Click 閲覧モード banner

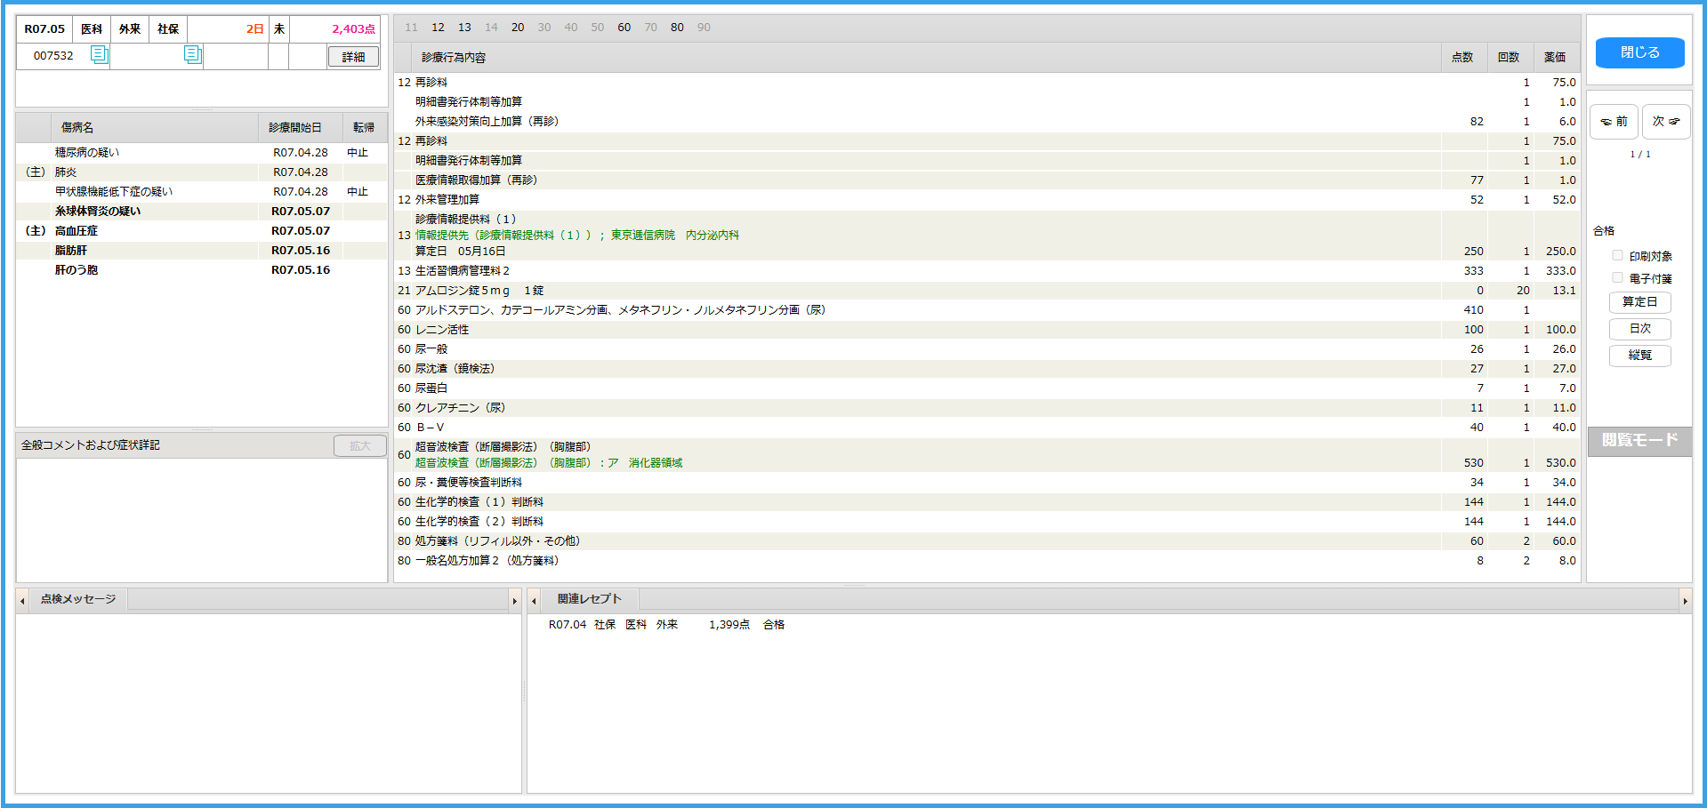click(x=1639, y=441)
